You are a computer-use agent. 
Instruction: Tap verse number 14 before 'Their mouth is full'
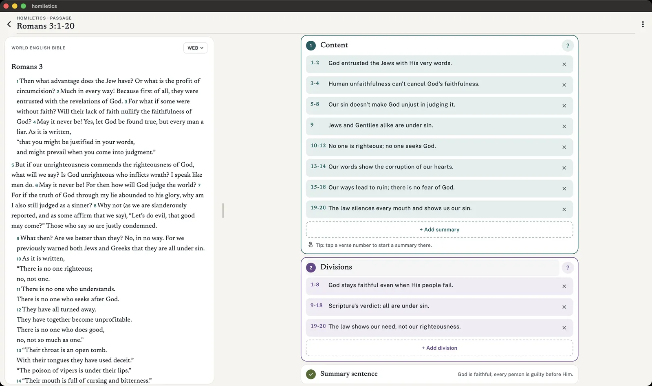point(19,381)
